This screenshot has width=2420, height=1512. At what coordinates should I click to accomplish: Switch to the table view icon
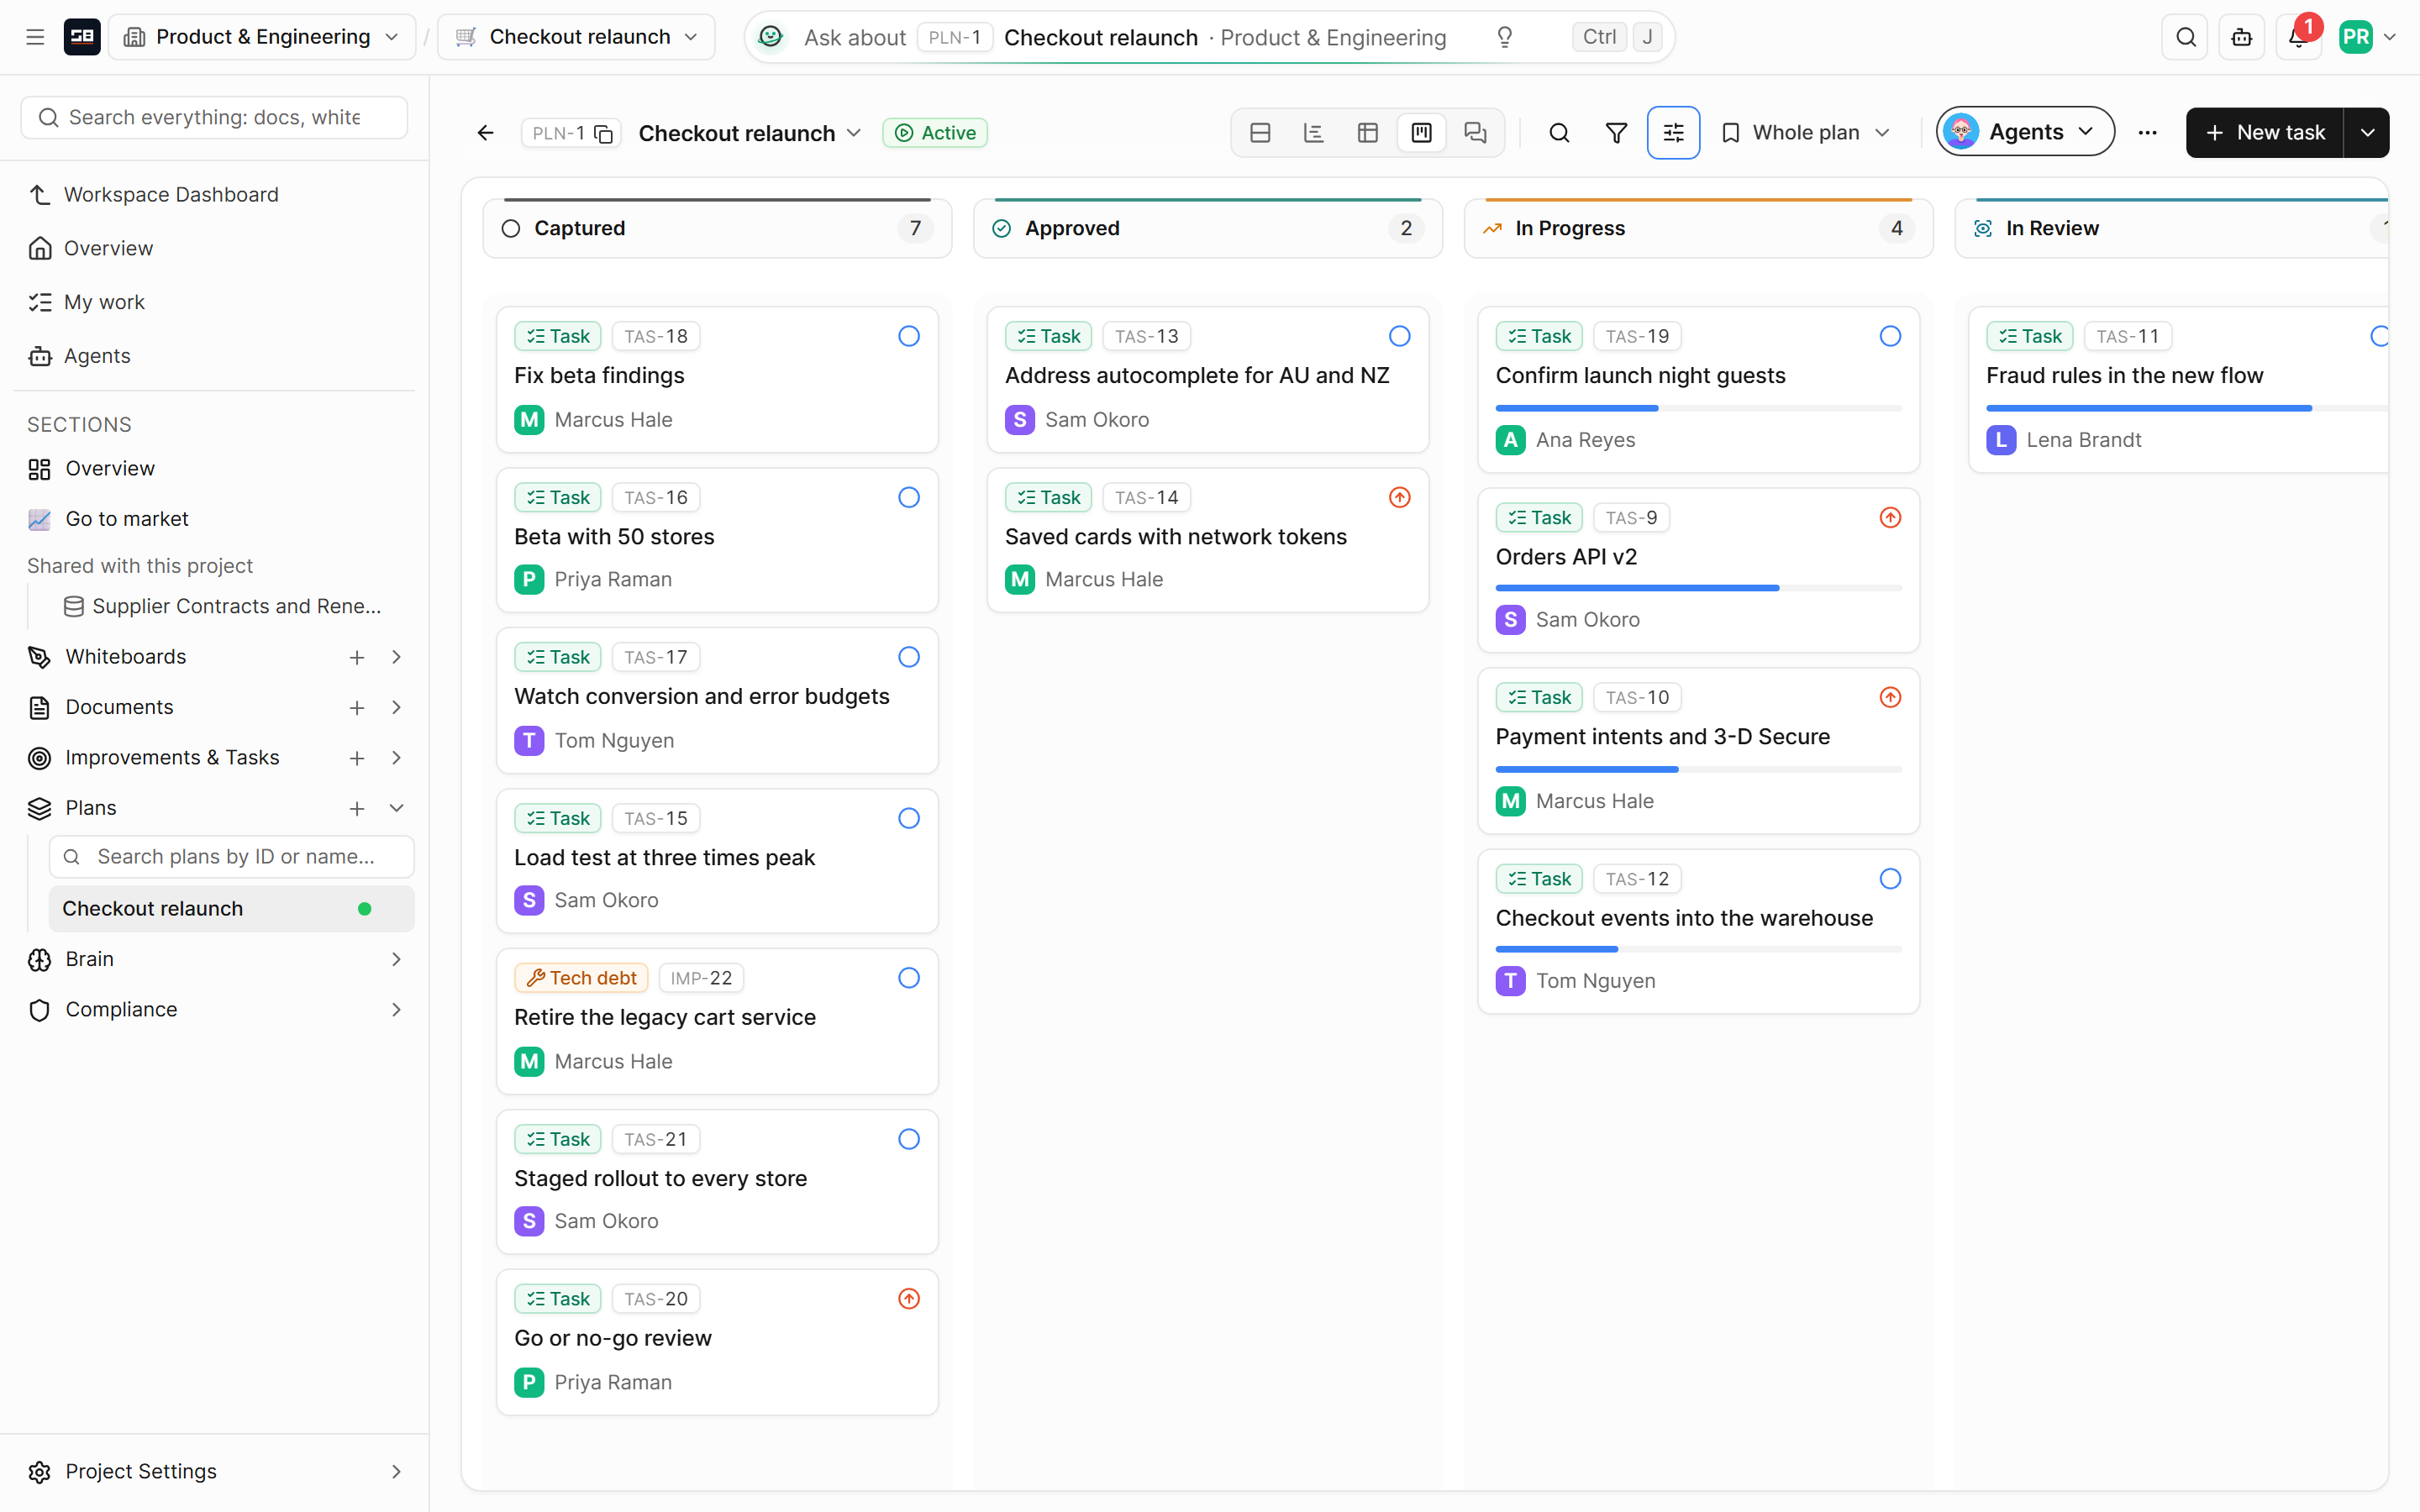point(1368,133)
